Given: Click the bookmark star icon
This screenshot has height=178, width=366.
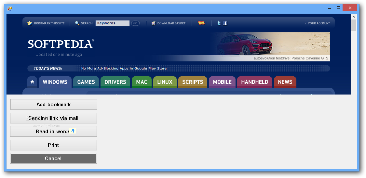Looking at the screenshot, I should [x=29, y=23].
